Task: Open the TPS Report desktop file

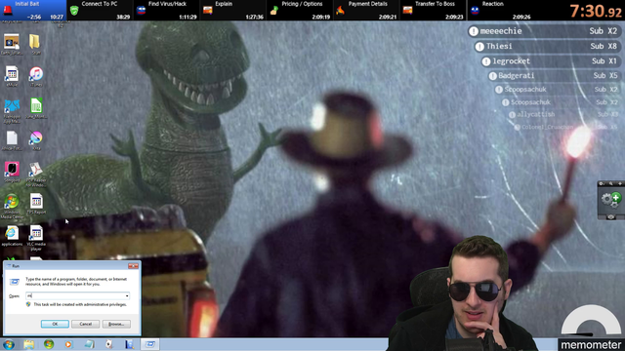Action: tap(36, 204)
